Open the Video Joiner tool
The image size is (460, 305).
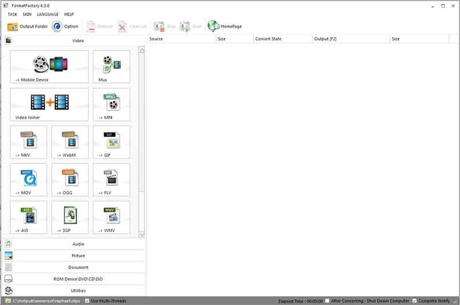click(49, 104)
